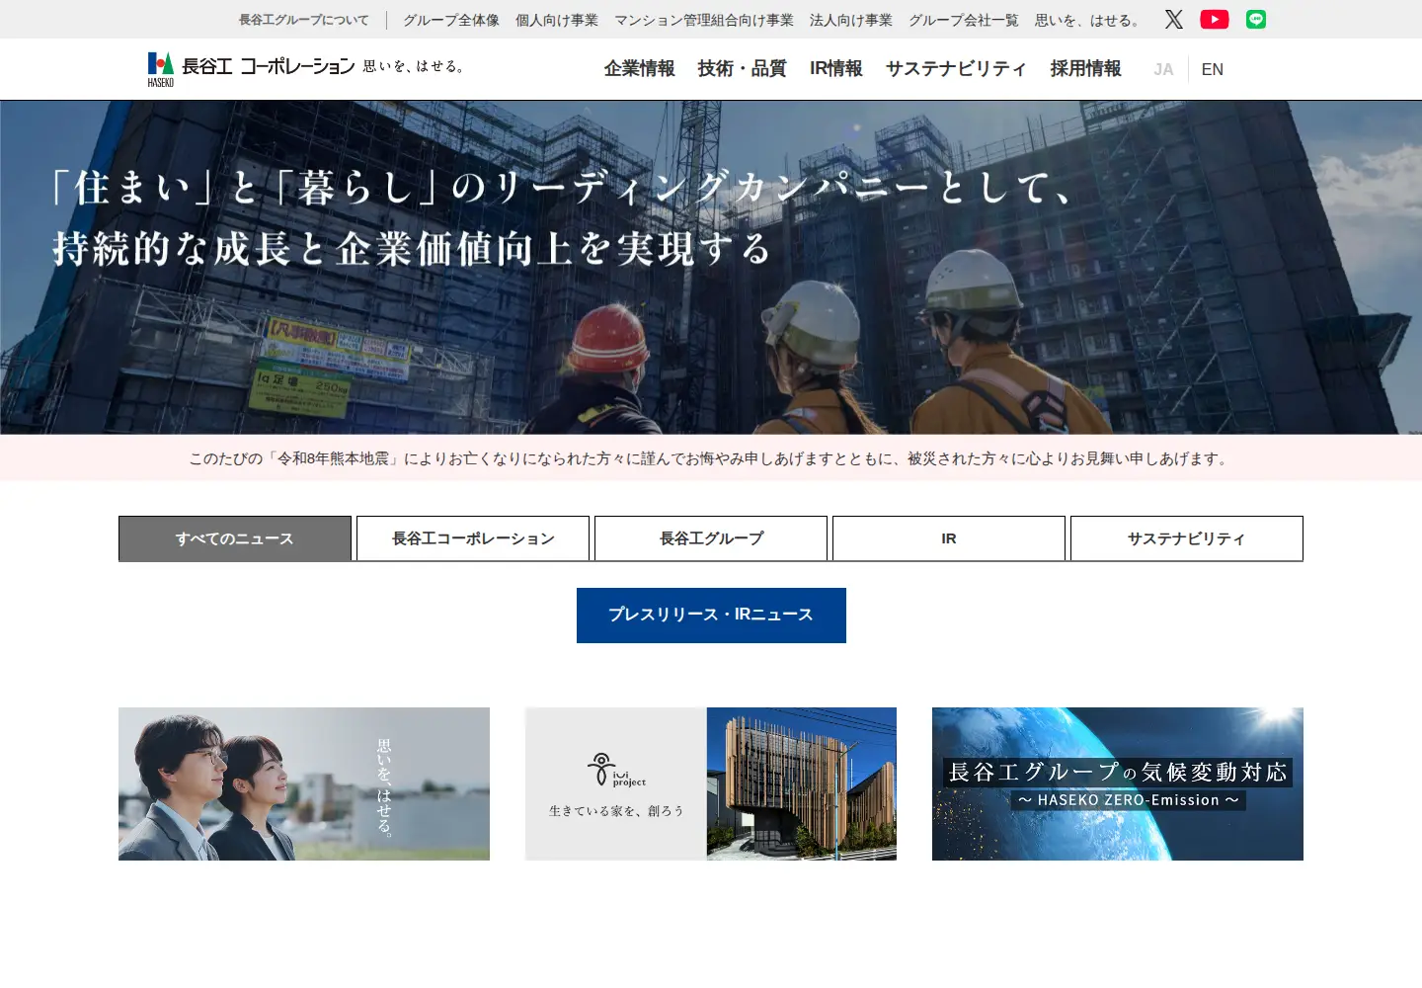Open the top bar 思いを、はせる。 link
1422x988 pixels.
[x=1088, y=20]
